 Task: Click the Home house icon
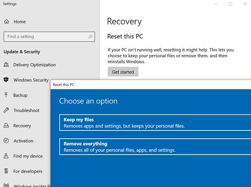6,21
